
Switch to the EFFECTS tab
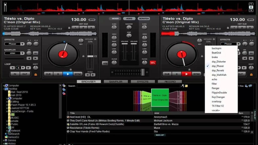click(143, 82)
